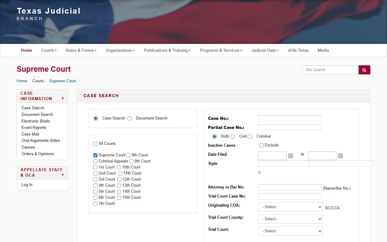Open Oral Arguments Video link

(41, 141)
